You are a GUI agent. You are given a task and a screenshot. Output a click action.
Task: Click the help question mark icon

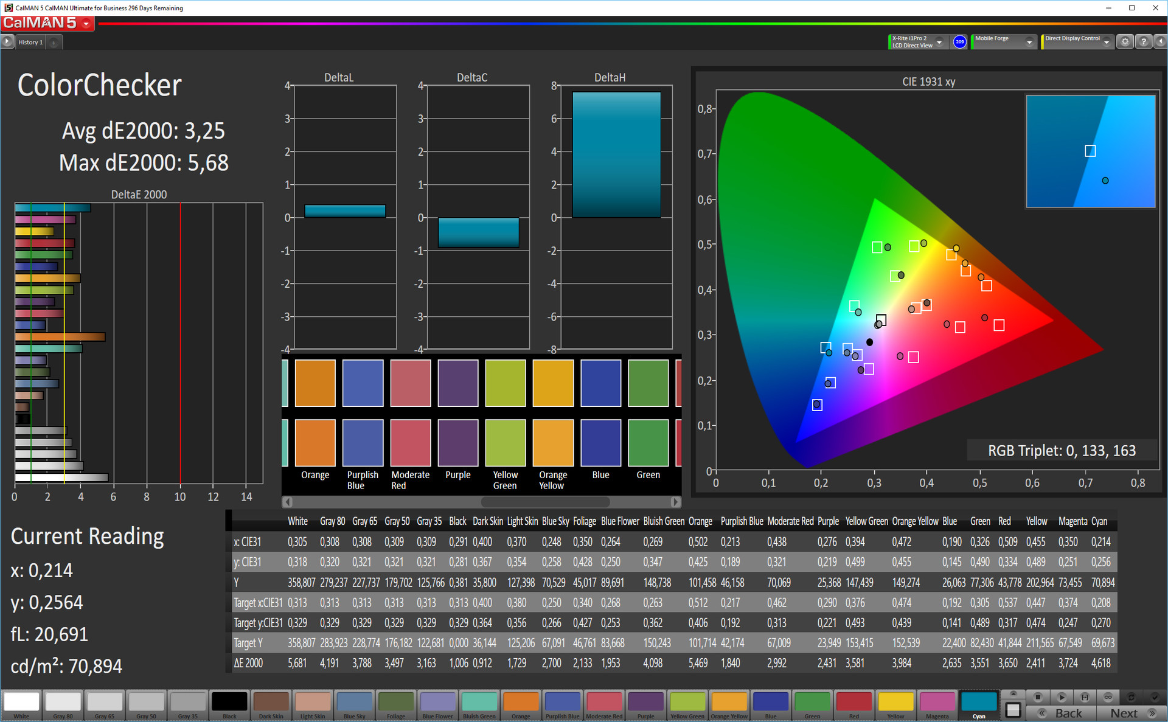click(x=1143, y=42)
